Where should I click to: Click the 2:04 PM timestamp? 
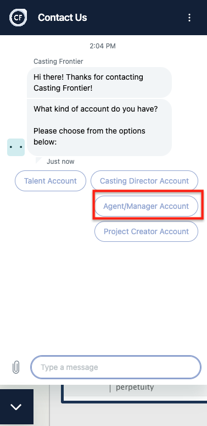103,46
